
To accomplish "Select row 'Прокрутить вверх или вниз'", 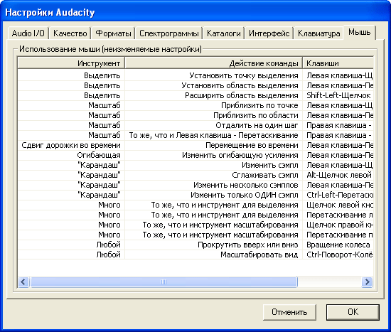I will pos(195,245).
